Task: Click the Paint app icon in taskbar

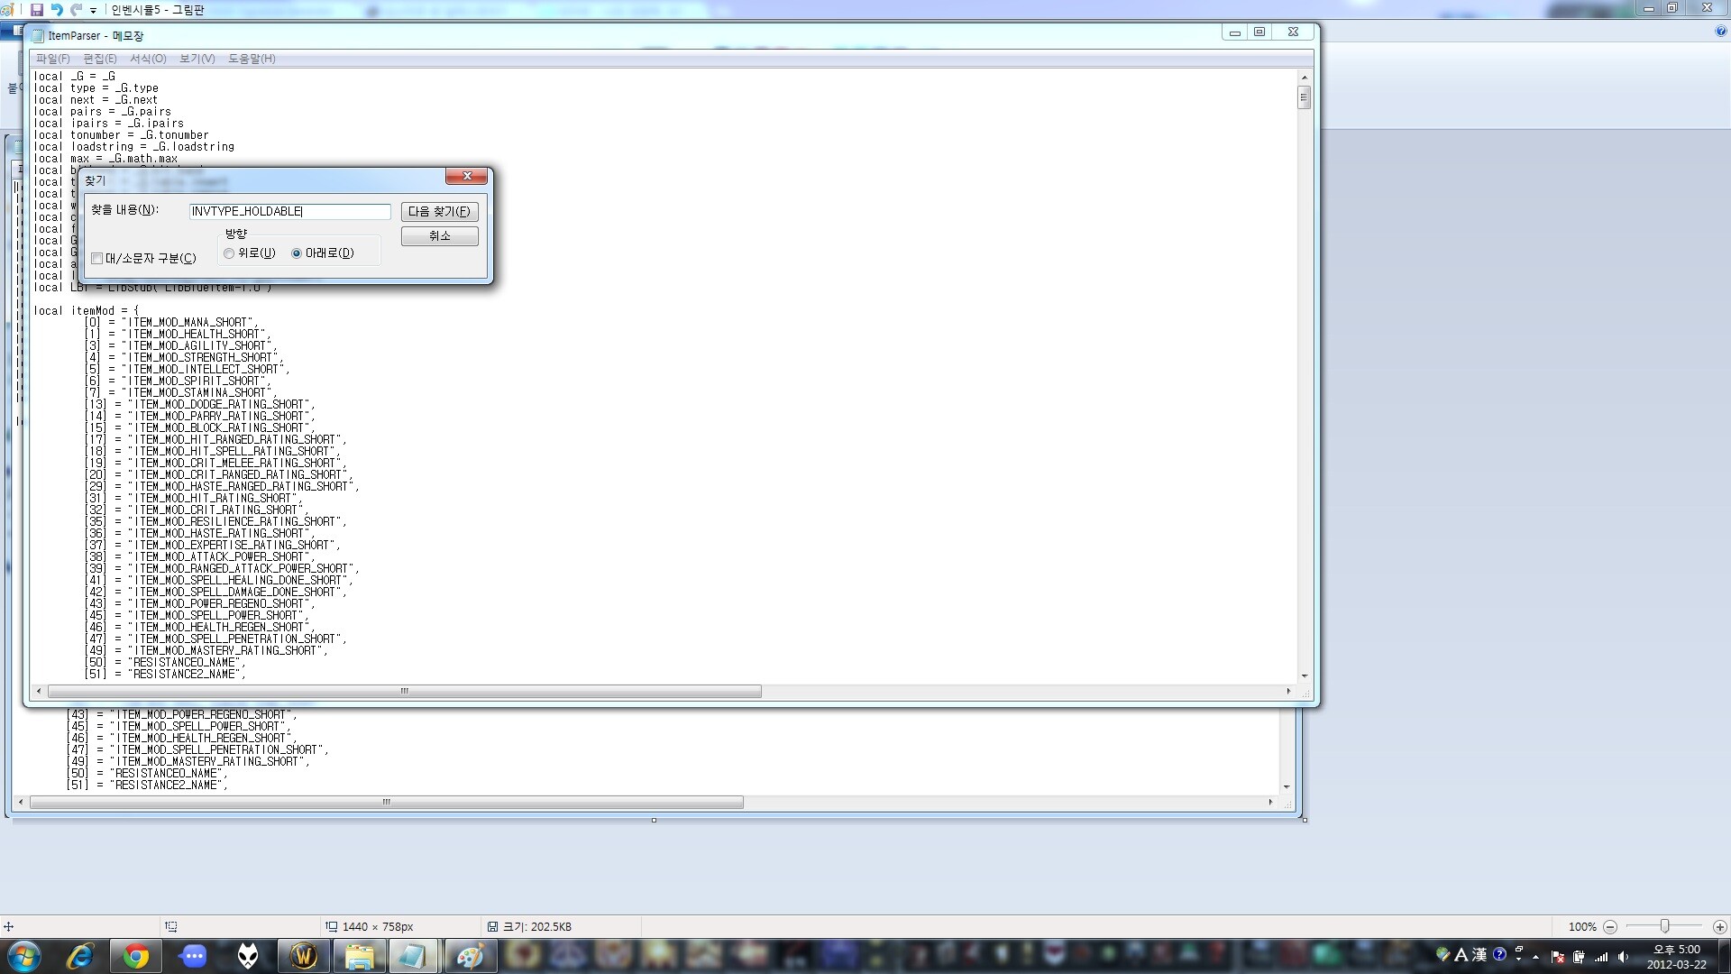Action: coord(467,958)
